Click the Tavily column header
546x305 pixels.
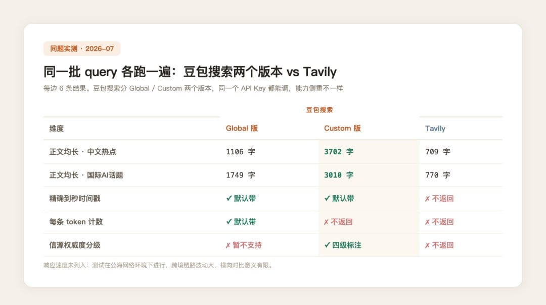(435, 129)
